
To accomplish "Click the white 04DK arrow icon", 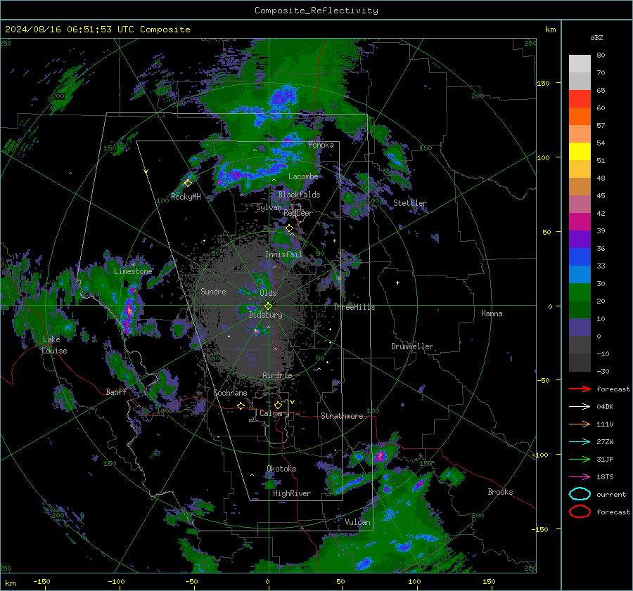I will pos(580,407).
